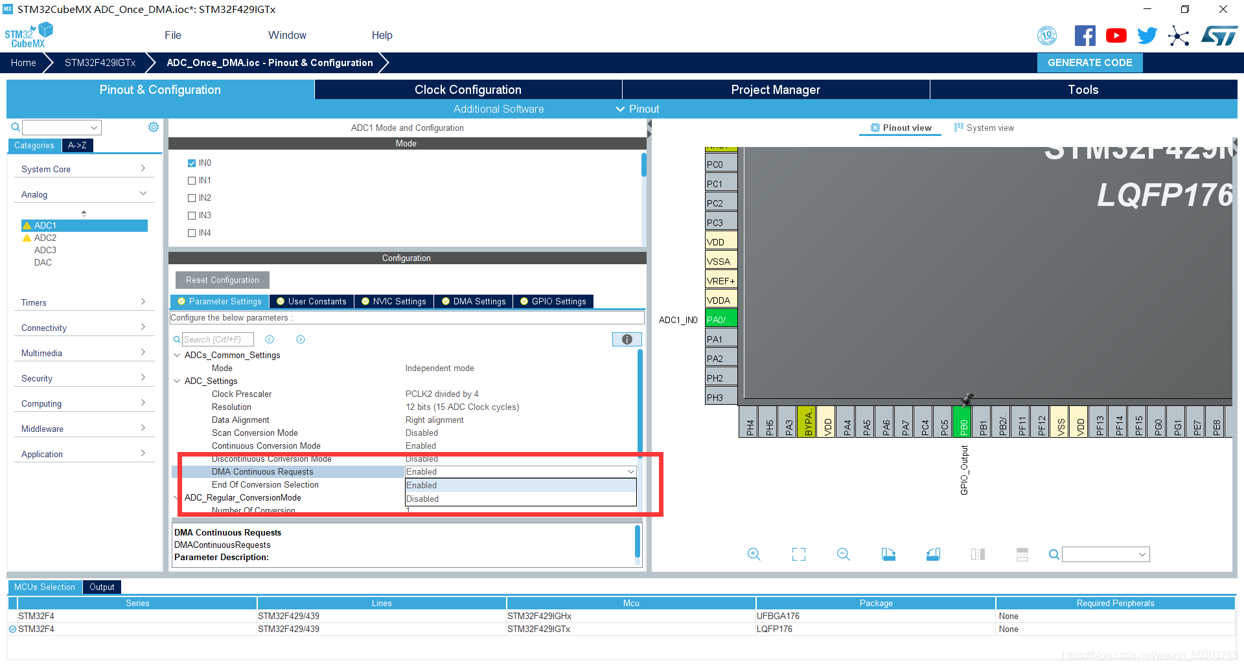This screenshot has height=667, width=1244.
Task: Open the DMA Settings tab
Action: (474, 301)
